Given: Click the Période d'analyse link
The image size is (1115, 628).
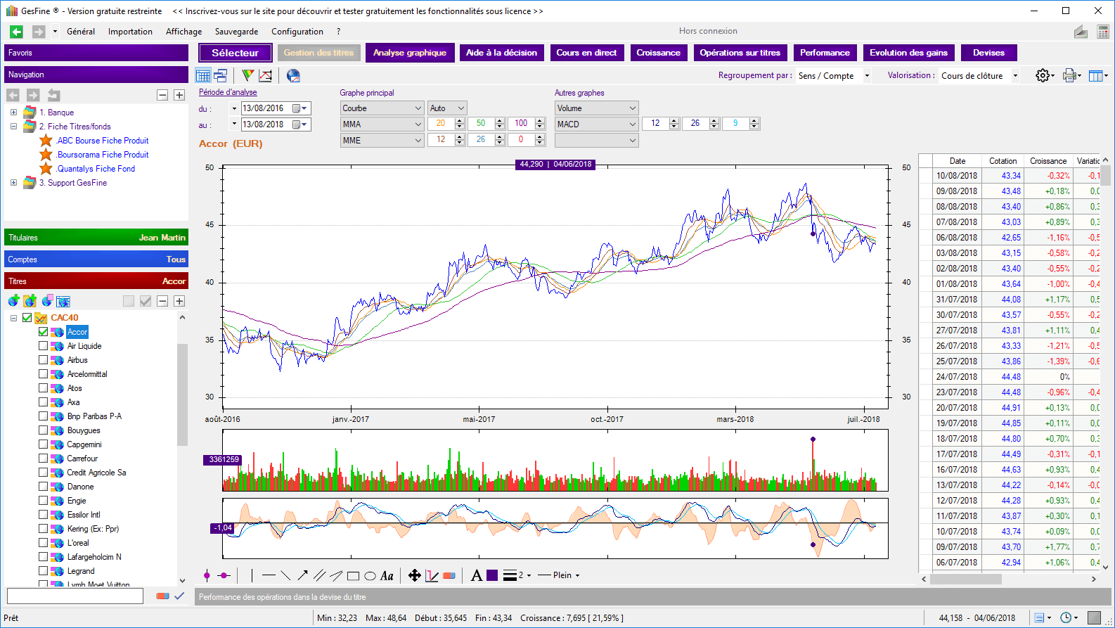Looking at the screenshot, I should tap(228, 92).
